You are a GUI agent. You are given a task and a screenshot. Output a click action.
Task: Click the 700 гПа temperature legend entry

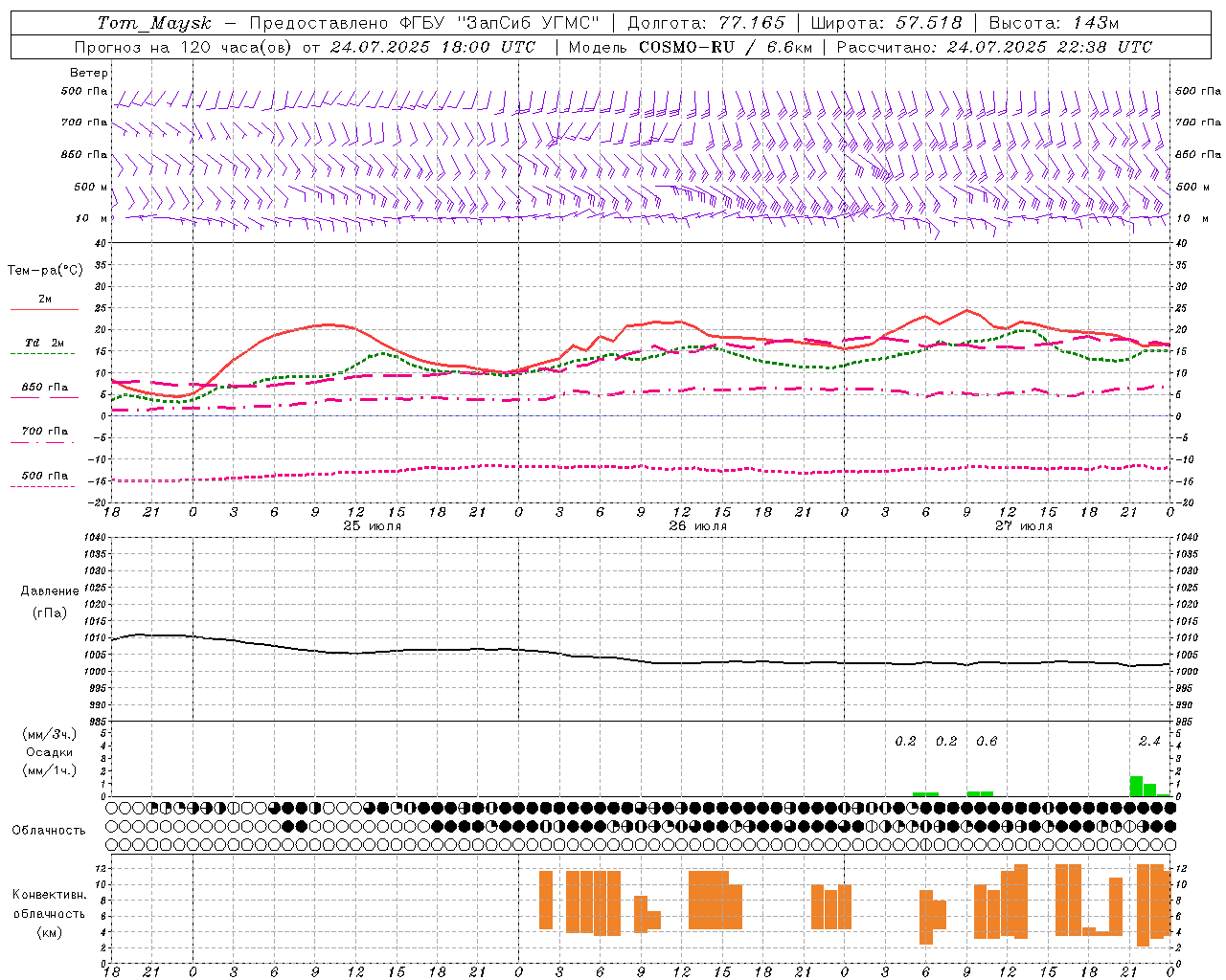pos(45,432)
